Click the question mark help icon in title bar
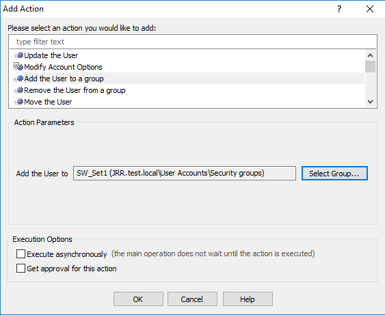385x315 pixels. click(x=339, y=9)
